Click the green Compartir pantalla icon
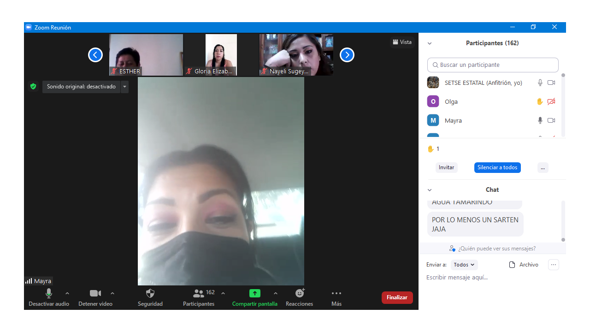590x332 pixels. tap(255, 293)
